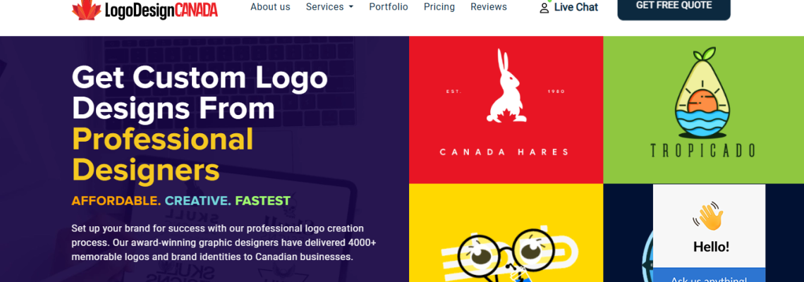Click the TROPICADO text on green tile
The width and height of the screenshot is (804, 282).
(x=702, y=150)
